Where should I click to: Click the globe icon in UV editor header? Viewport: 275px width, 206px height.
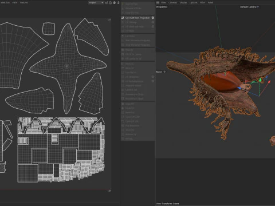115,2
